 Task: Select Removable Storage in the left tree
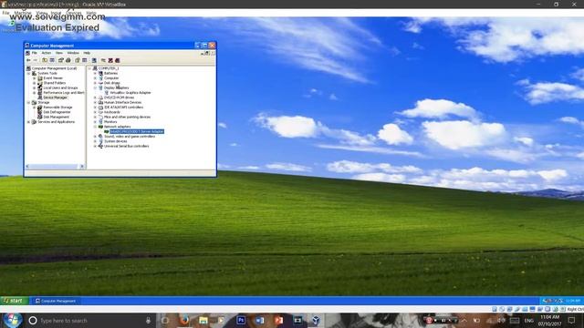click(57, 108)
